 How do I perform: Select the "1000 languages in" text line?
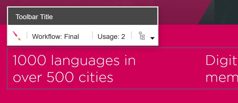74,60
